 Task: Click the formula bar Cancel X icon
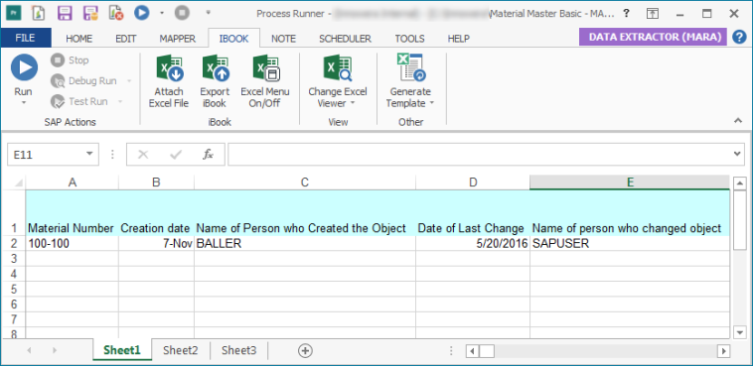(143, 155)
